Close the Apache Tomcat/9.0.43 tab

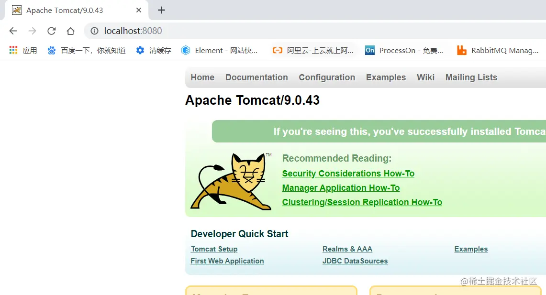tap(139, 10)
